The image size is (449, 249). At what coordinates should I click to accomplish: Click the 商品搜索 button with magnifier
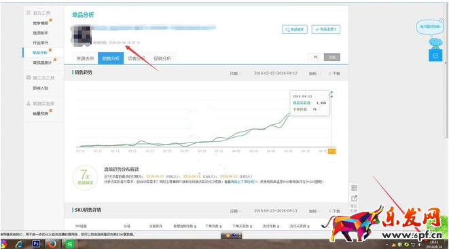[x=295, y=29]
